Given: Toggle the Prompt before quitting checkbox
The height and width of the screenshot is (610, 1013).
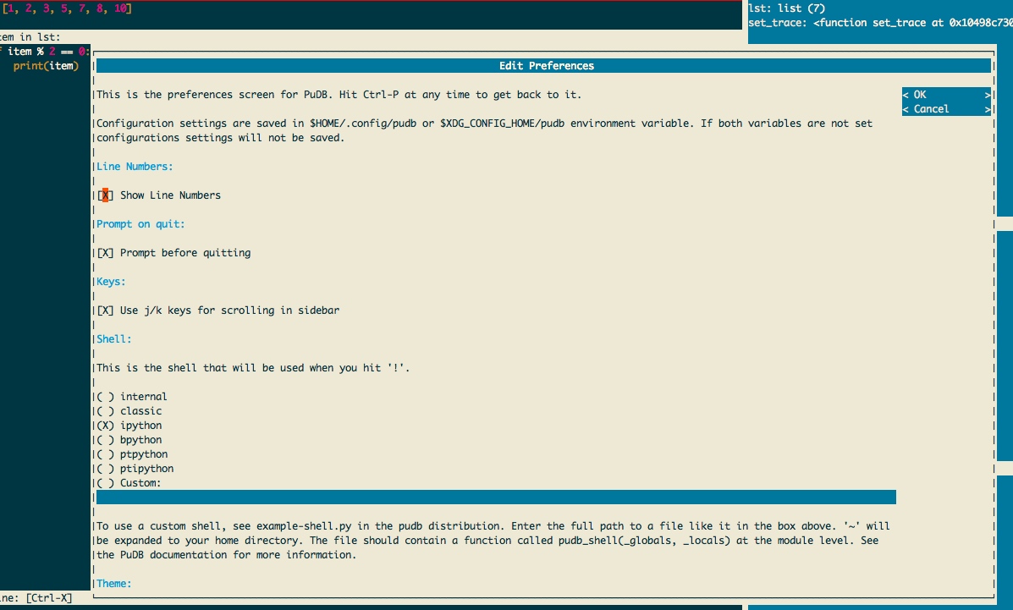Looking at the screenshot, I should (x=173, y=253).
